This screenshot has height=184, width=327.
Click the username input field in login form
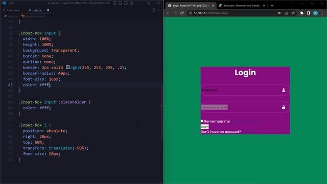pos(245,90)
